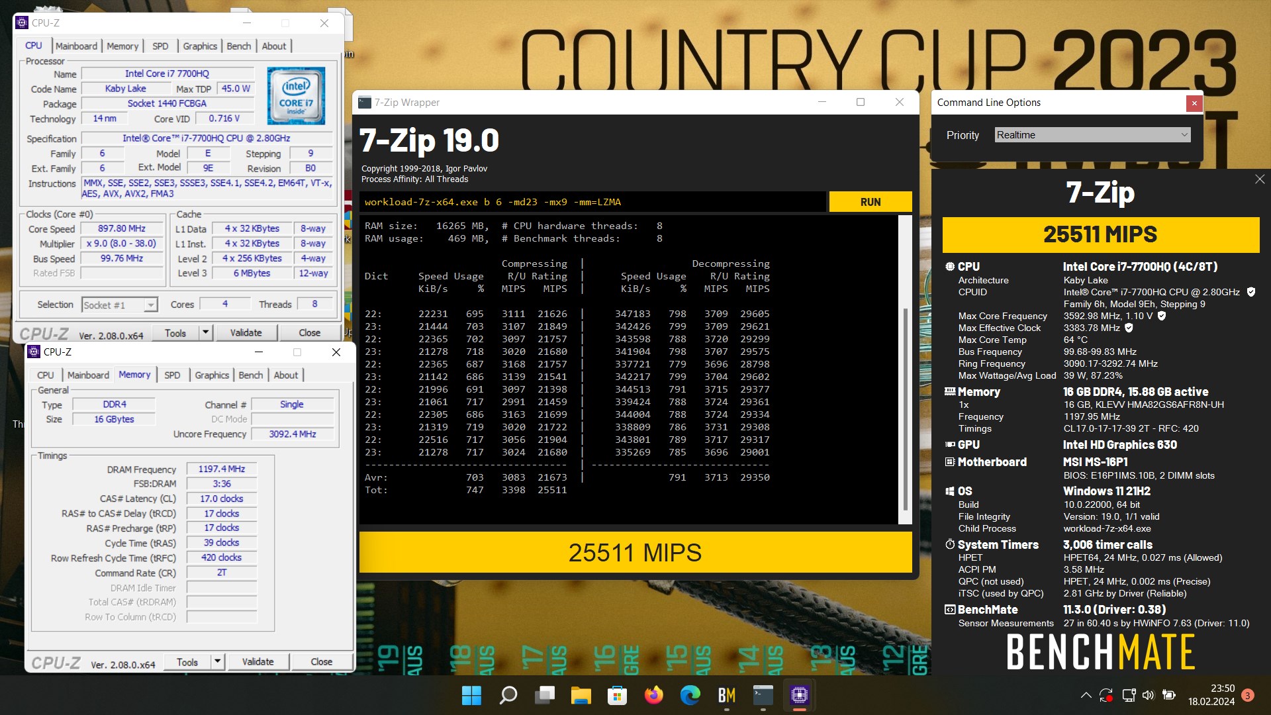Click the Memory icon in the BenchMate results panel
The height and width of the screenshot is (715, 1271).
point(950,391)
